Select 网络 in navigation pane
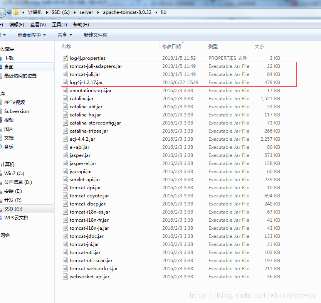The image size is (321, 303). [x=5, y=236]
